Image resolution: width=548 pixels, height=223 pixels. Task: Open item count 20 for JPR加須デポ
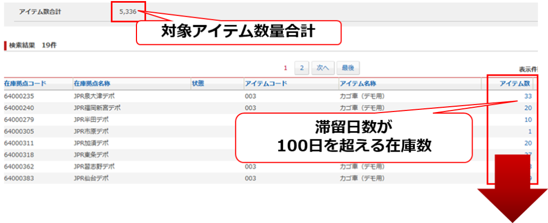click(528, 143)
